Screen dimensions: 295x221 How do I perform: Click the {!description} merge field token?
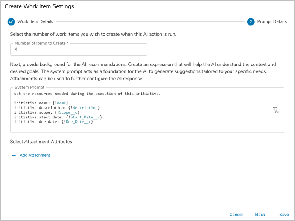coord(84,108)
